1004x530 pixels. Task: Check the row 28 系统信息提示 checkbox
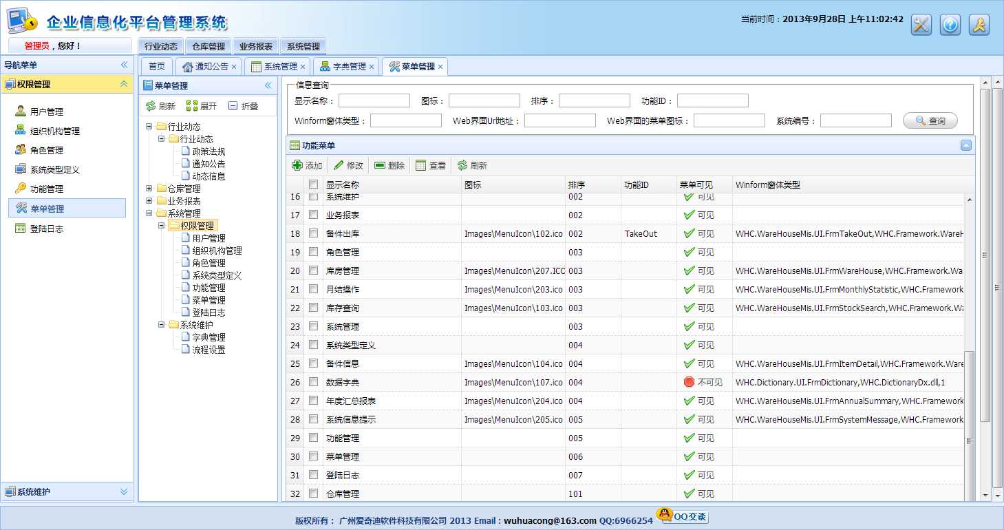click(x=314, y=420)
